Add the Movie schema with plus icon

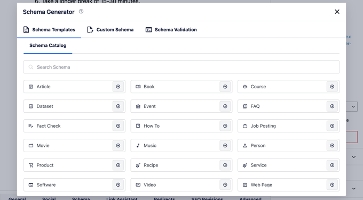click(x=118, y=146)
